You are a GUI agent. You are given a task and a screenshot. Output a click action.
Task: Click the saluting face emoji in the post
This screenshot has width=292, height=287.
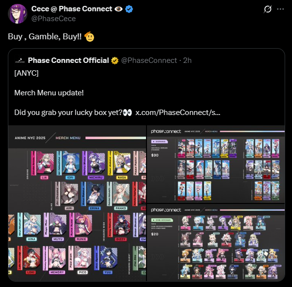pos(89,36)
